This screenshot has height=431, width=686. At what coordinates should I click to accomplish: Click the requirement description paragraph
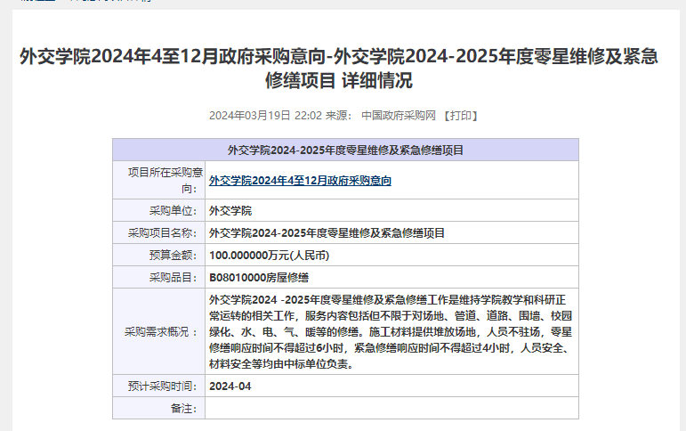click(x=390, y=332)
